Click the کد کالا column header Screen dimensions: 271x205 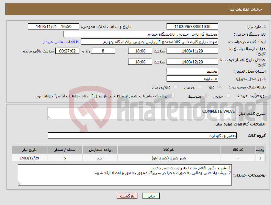238,150
